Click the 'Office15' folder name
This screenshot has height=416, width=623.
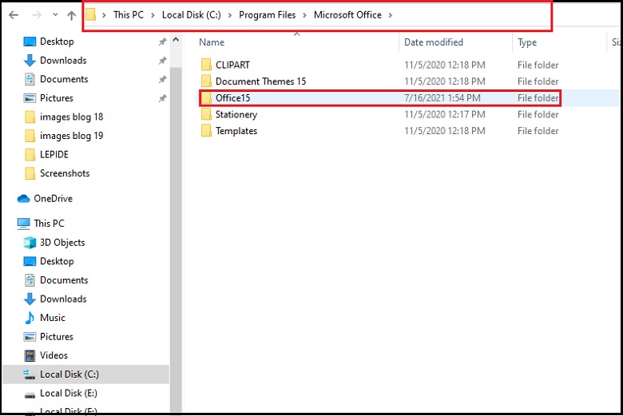tap(233, 97)
